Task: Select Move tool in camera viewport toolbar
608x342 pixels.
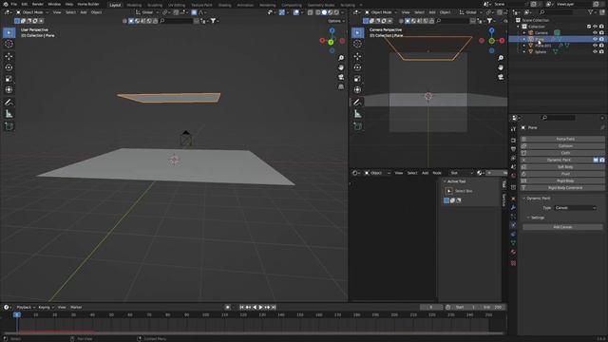Action: (357, 56)
